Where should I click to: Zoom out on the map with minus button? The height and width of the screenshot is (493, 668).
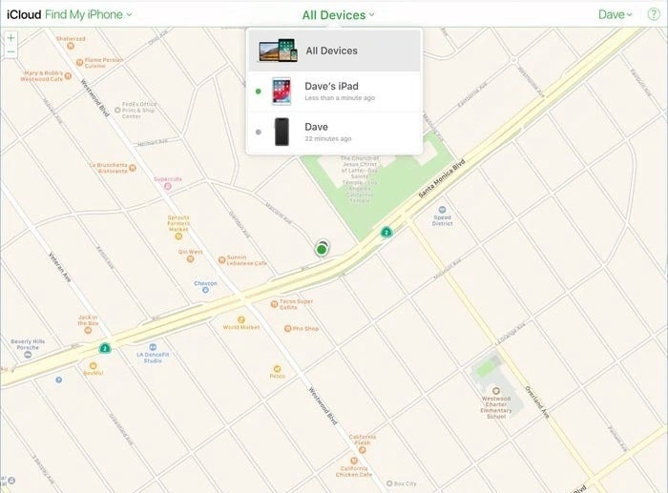[x=10, y=52]
